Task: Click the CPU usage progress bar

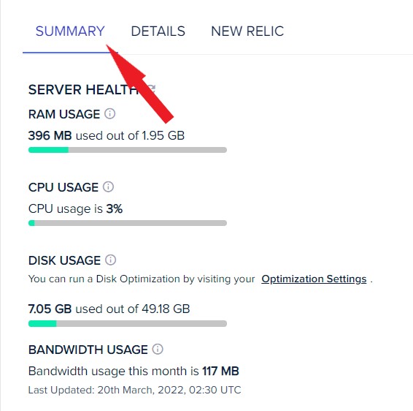Action: click(x=128, y=223)
